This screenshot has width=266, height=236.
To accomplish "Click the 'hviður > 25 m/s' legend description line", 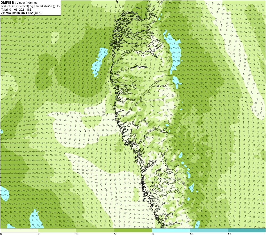I will (30, 6).
